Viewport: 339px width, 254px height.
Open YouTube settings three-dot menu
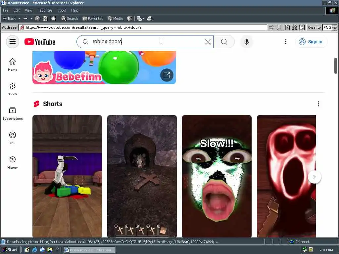286,42
